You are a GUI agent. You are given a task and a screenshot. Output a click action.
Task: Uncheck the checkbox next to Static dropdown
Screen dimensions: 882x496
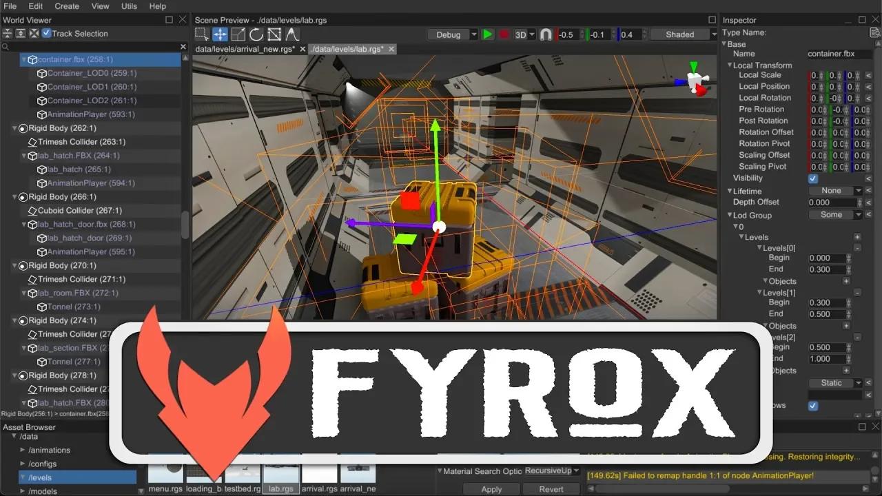pos(812,406)
